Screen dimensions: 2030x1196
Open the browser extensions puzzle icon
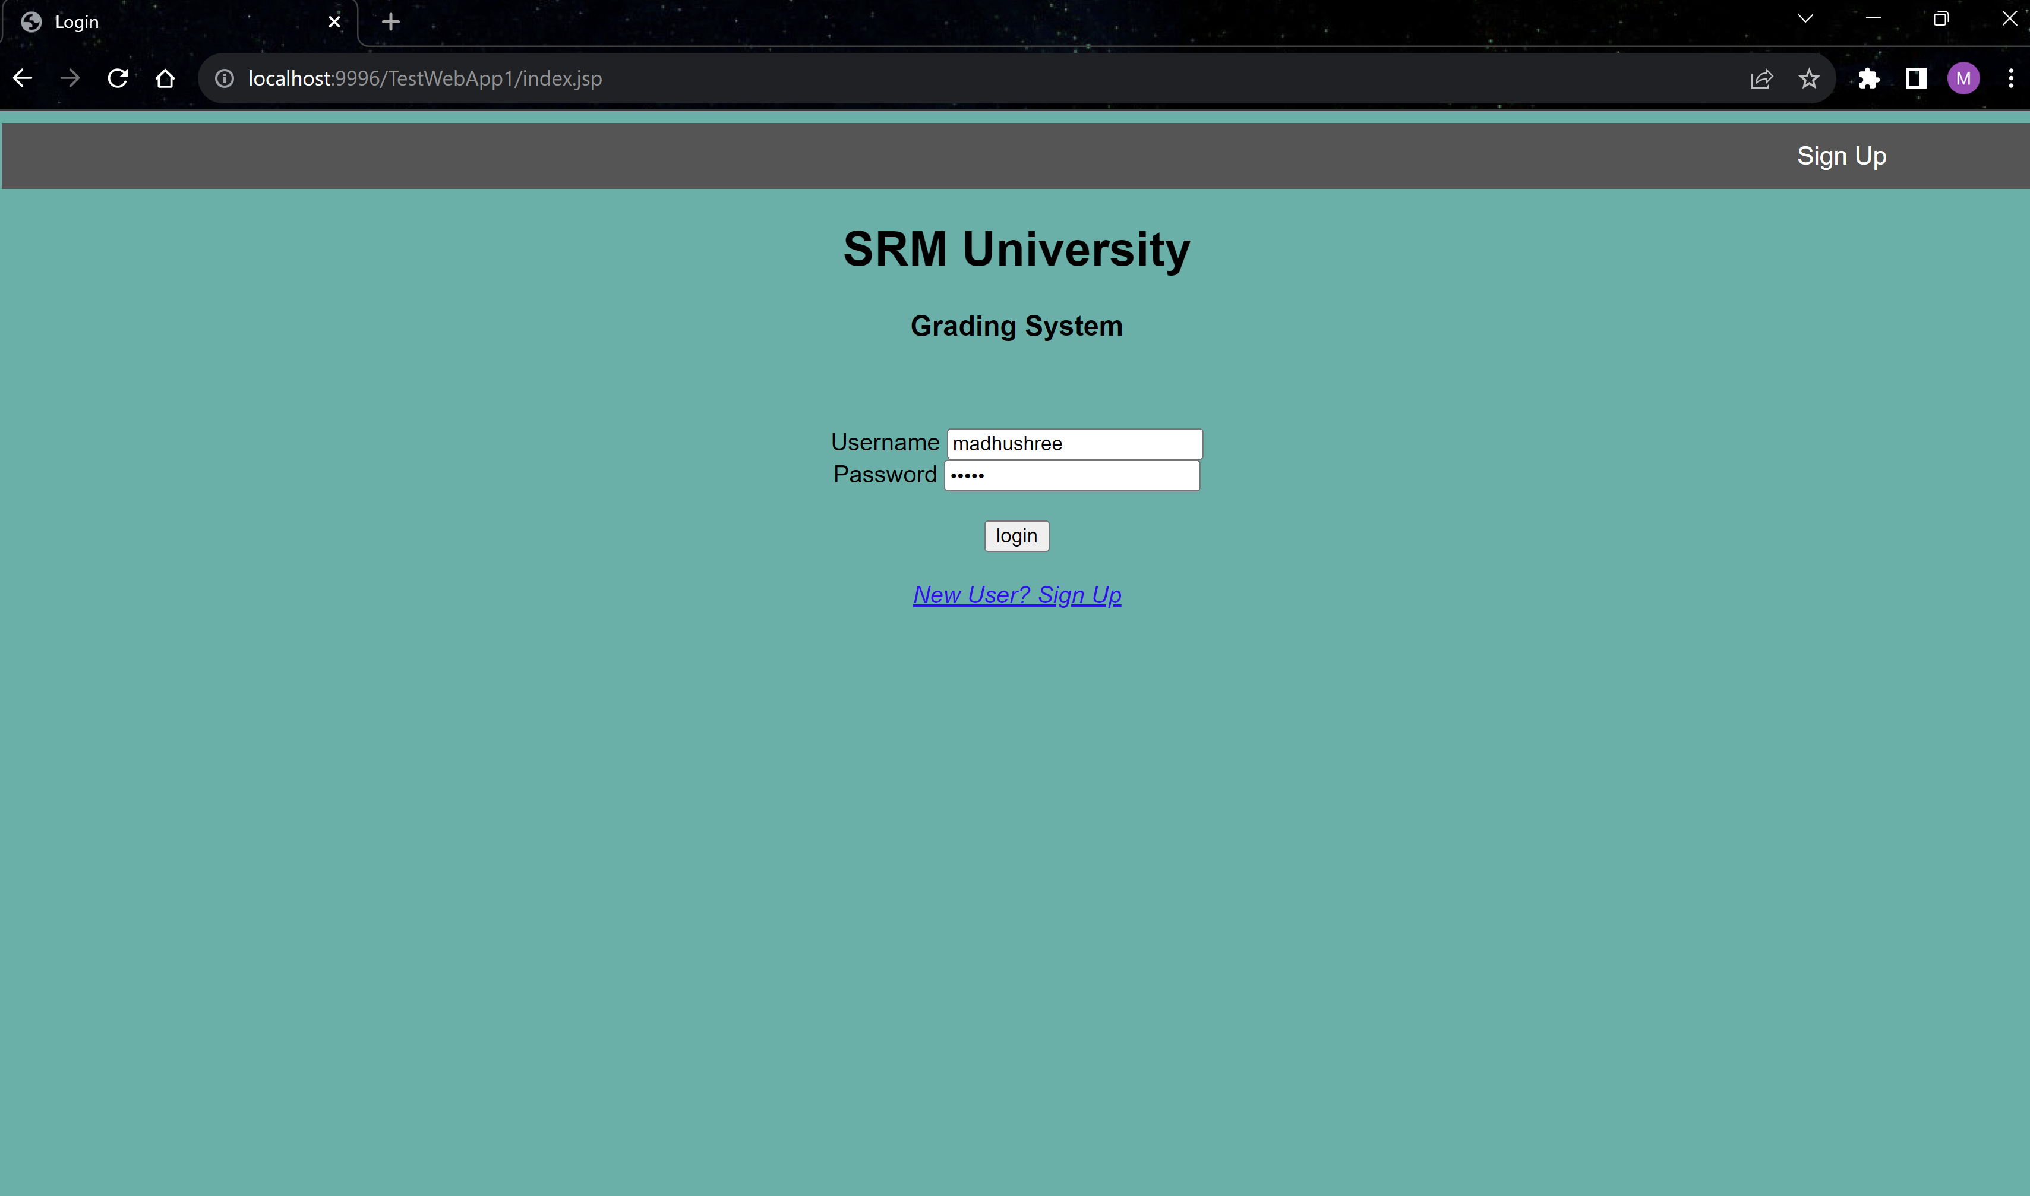click(x=1869, y=78)
